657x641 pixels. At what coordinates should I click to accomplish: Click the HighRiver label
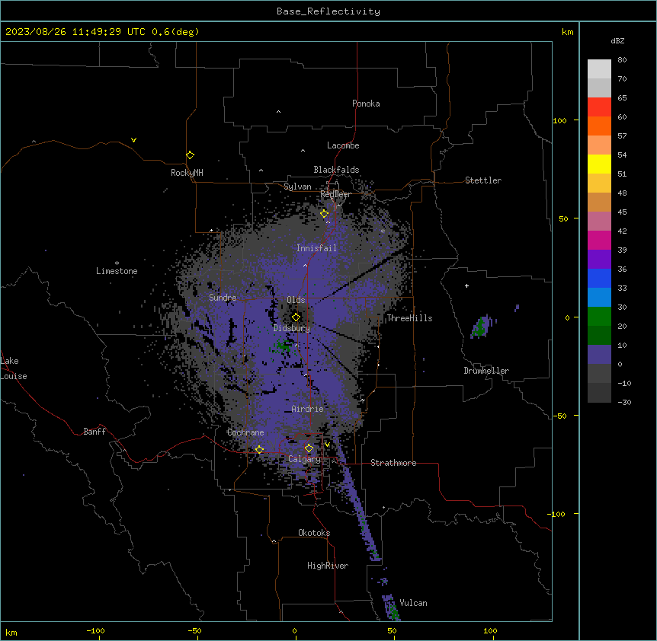(328, 566)
